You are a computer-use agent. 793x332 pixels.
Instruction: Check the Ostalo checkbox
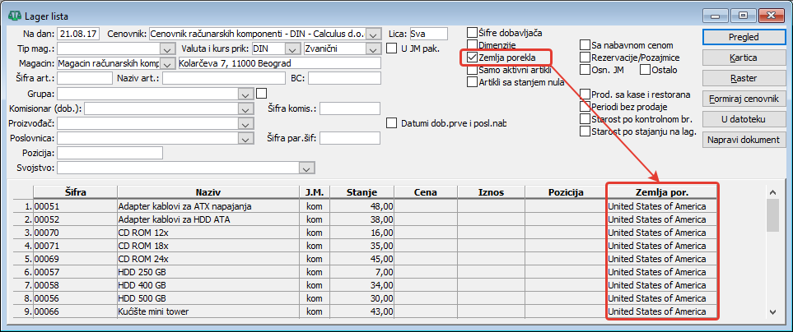click(645, 70)
